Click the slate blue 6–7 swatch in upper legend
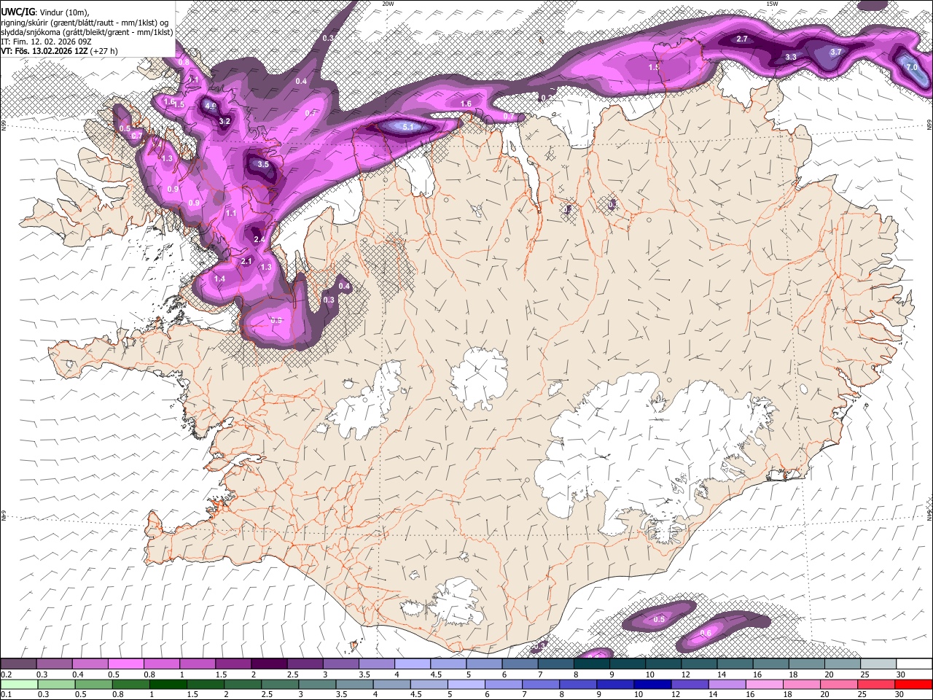Viewport: 933px width, 700px height. coord(520,664)
